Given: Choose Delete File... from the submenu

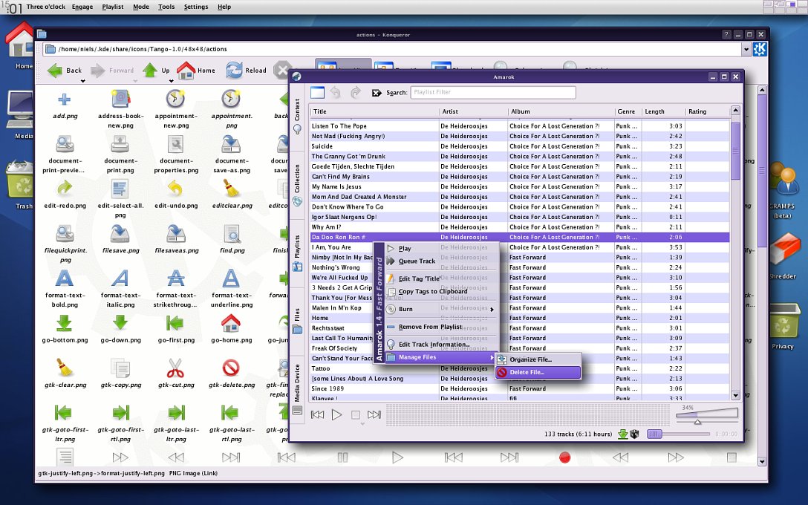Looking at the screenshot, I should [x=538, y=372].
